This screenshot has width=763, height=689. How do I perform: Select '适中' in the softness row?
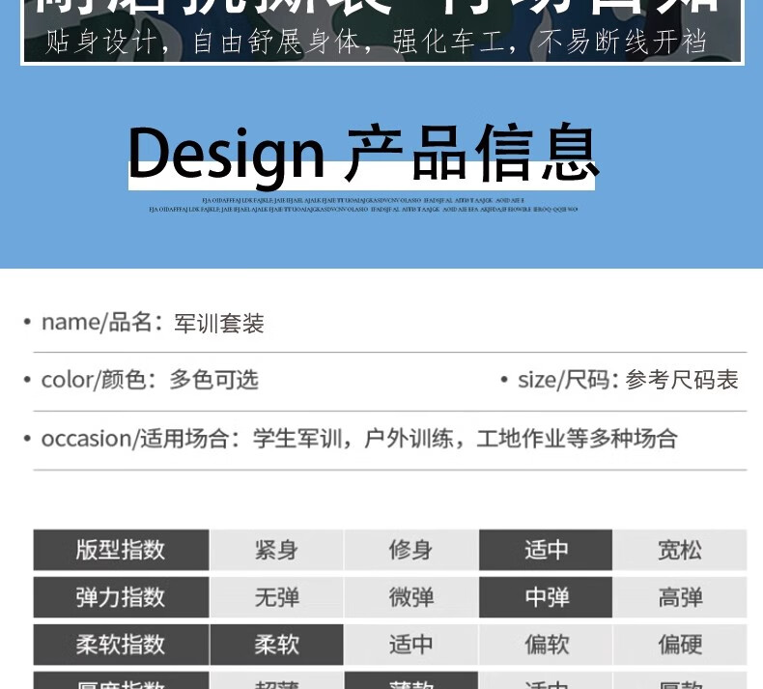point(411,645)
